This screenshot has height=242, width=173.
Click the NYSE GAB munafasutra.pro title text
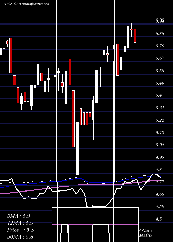point(26,4)
